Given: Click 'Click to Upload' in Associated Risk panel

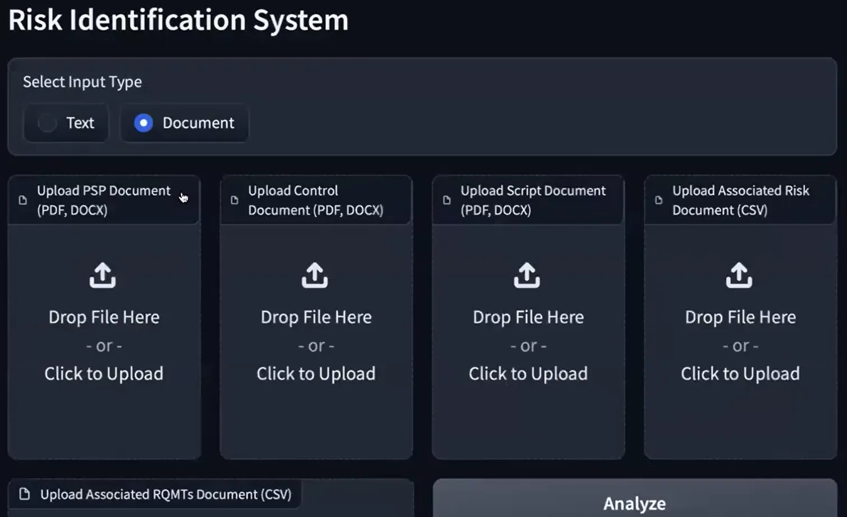Looking at the screenshot, I should 740,374.
